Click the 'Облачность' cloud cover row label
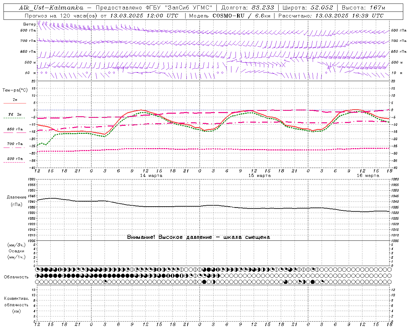Viewport: 408px width, 327px height. [16, 277]
